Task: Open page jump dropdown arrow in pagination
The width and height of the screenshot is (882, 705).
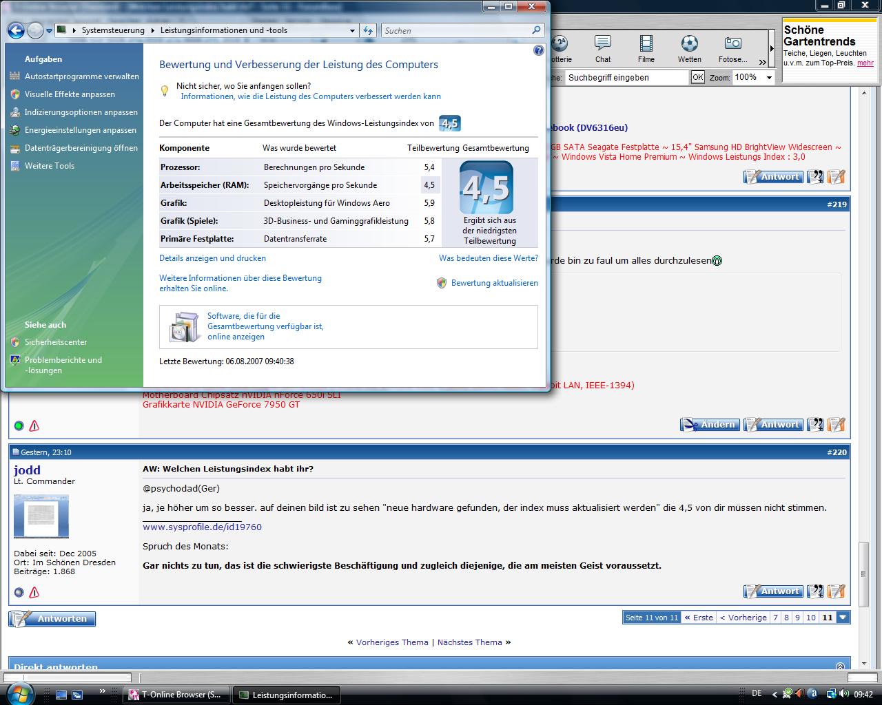Action: click(x=843, y=618)
